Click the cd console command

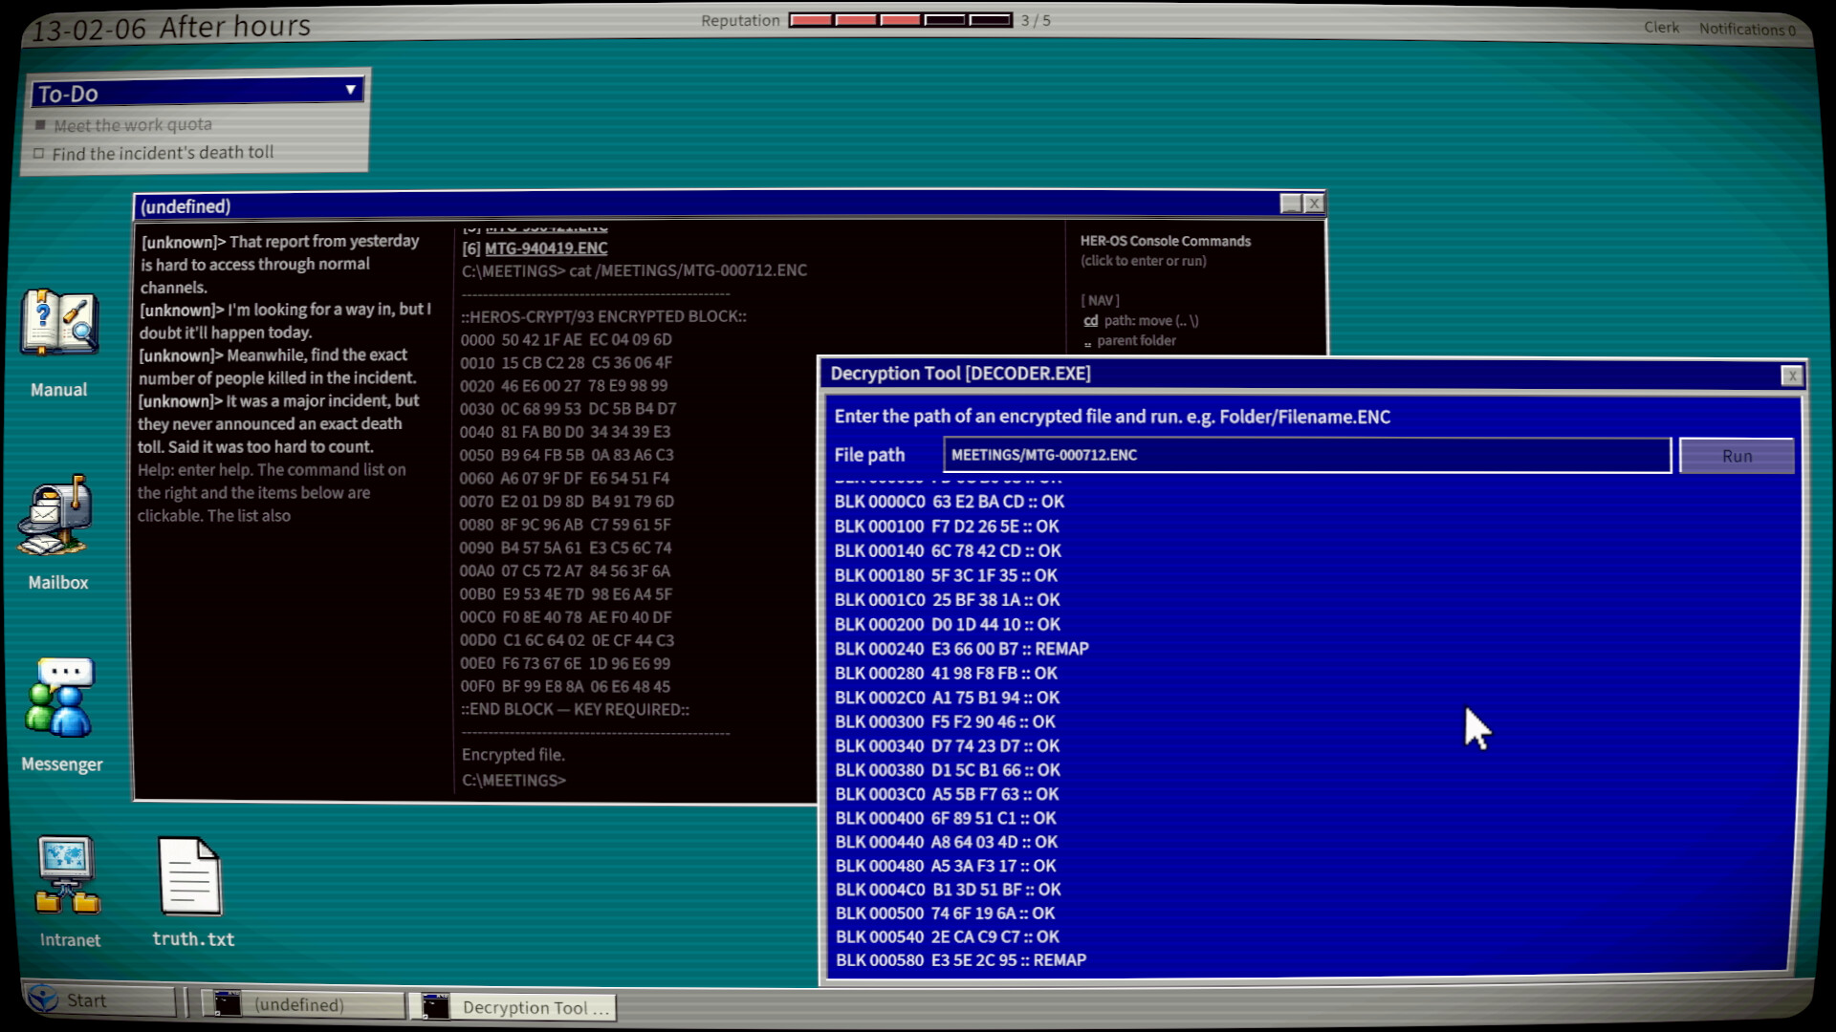[x=1090, y=321]
